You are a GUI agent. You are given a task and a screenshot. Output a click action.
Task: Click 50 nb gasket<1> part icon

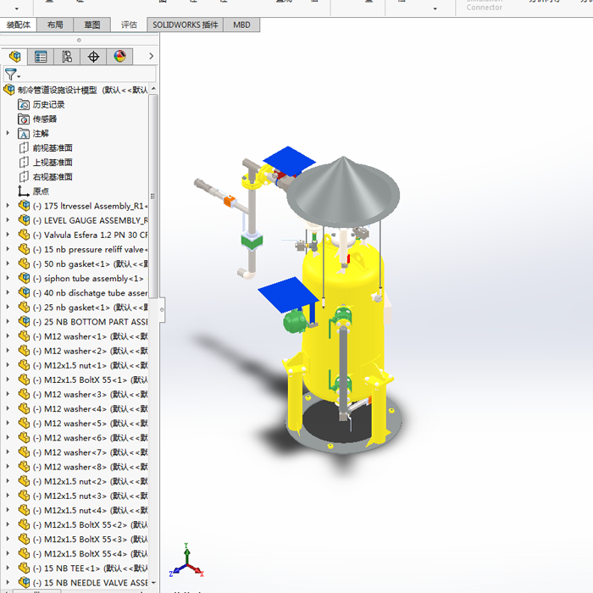pyautogui.click(x=24, y=263)
